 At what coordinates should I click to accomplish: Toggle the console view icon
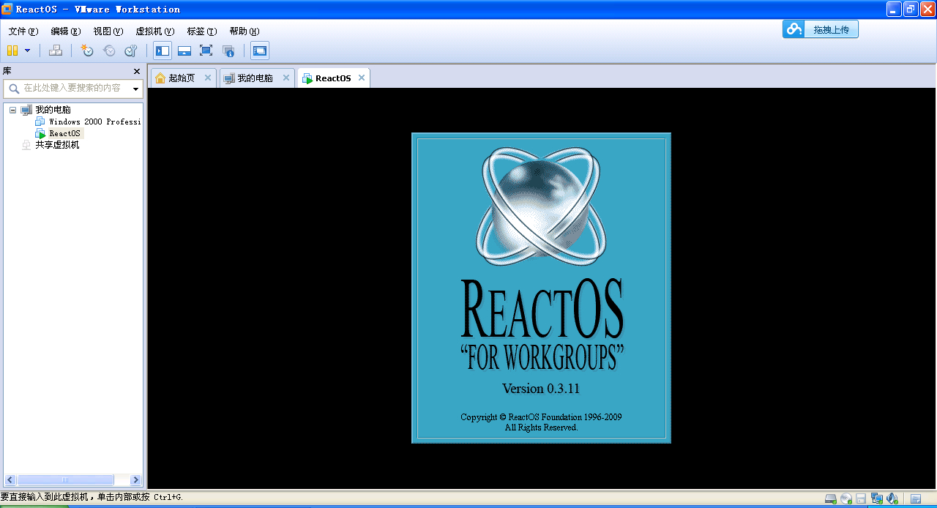click(260, 51)
